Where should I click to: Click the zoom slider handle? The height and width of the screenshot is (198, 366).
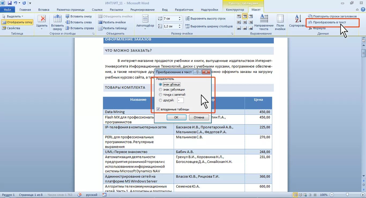[x=347, y=195]
